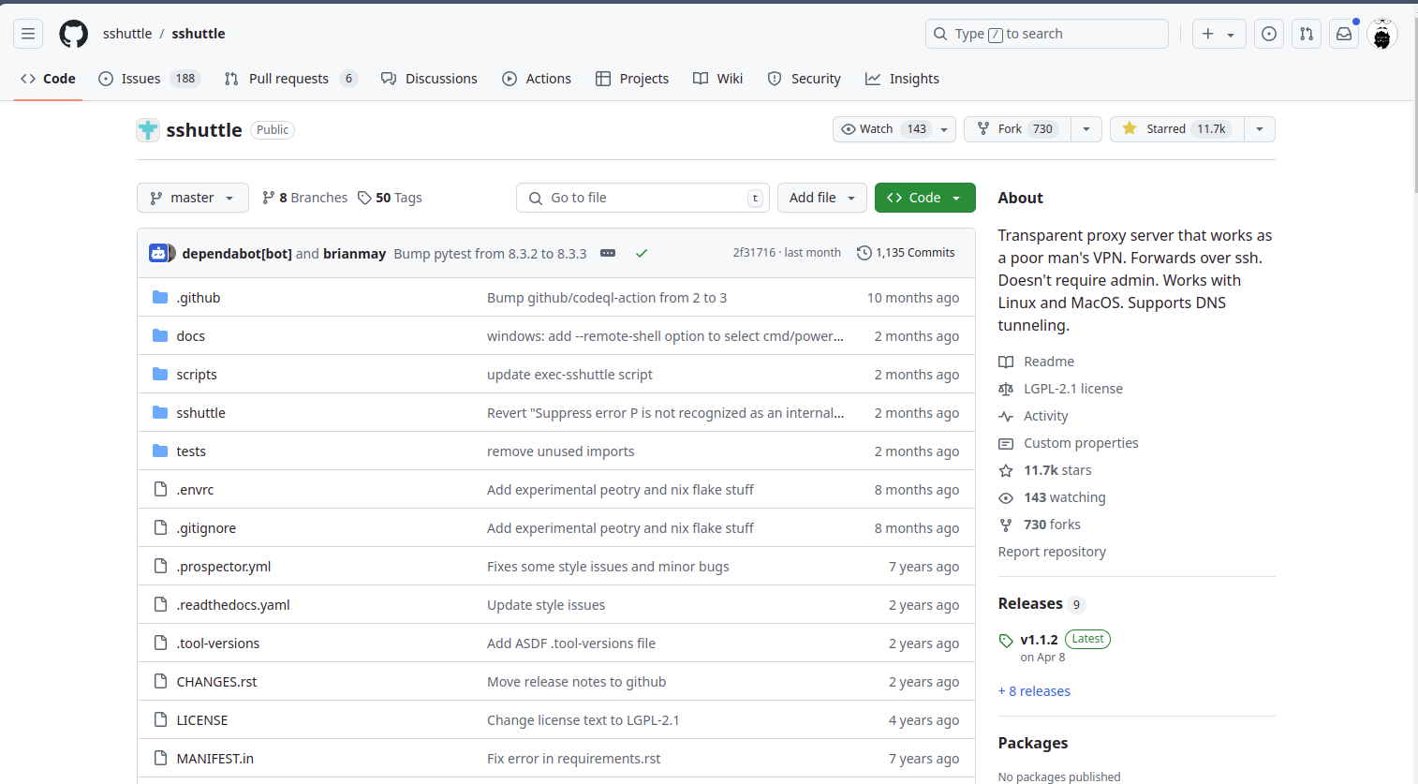1418x784 pixels.
Task: Open commit 'remove unused imports'
Action: [x=560, y=451]
